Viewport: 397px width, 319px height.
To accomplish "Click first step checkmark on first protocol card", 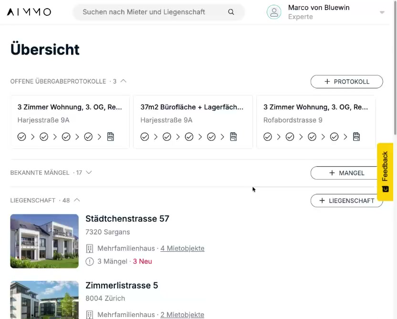I will pyautogui.click(x=21, y=137).
